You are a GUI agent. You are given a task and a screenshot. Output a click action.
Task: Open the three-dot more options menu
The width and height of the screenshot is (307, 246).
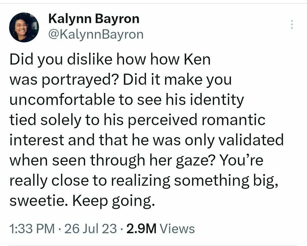pos(292,25)
